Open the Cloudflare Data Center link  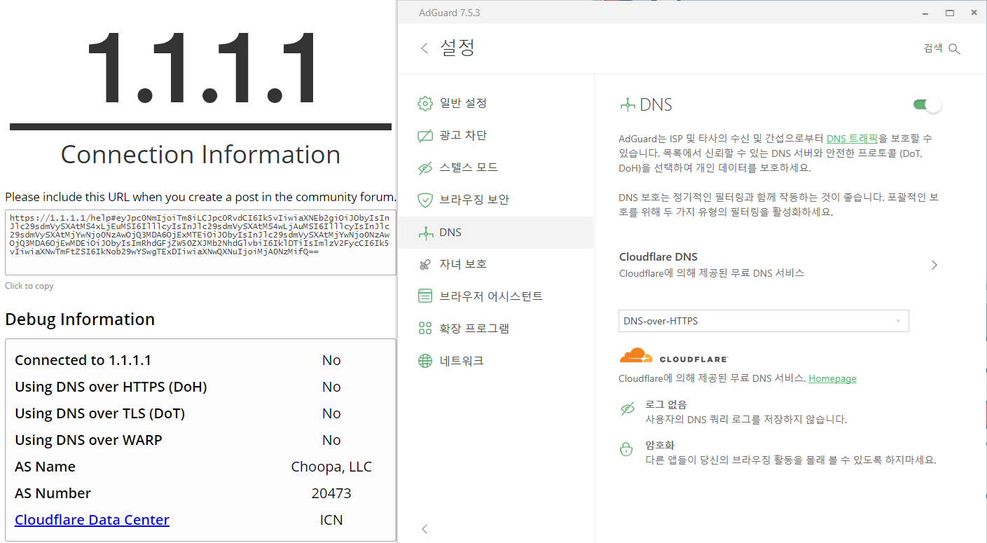[92, 520]
